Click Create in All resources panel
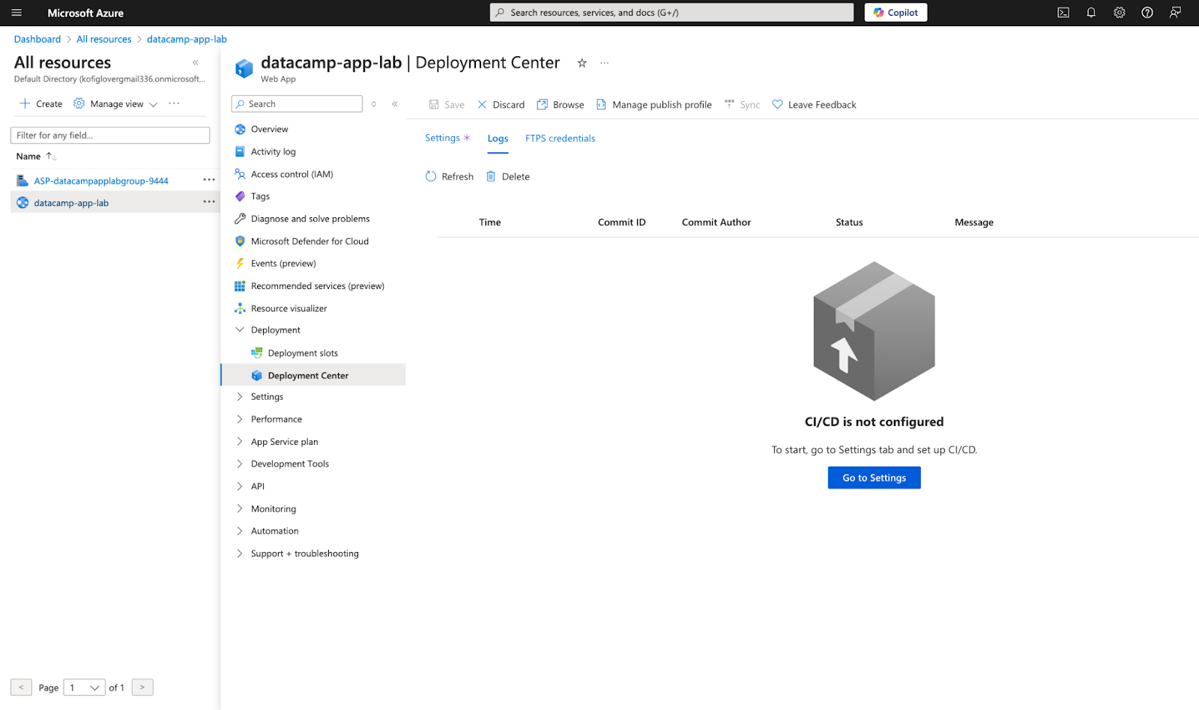1199x710 pixels. (41, 104)
